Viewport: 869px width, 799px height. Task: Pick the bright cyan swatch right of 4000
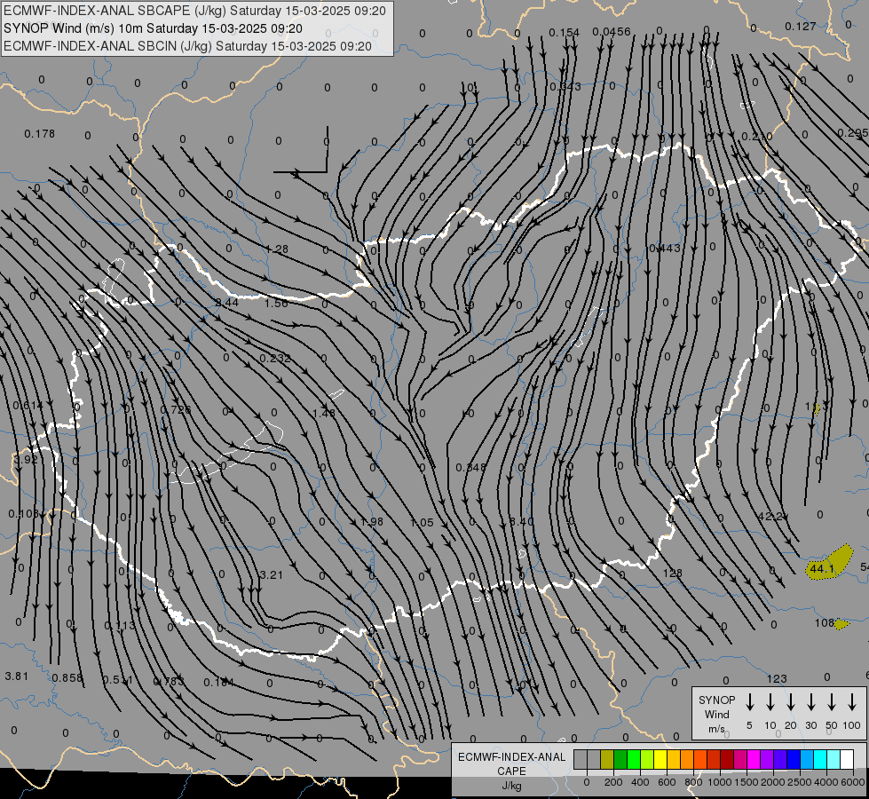pyautogui.click(x=819, y=760)
